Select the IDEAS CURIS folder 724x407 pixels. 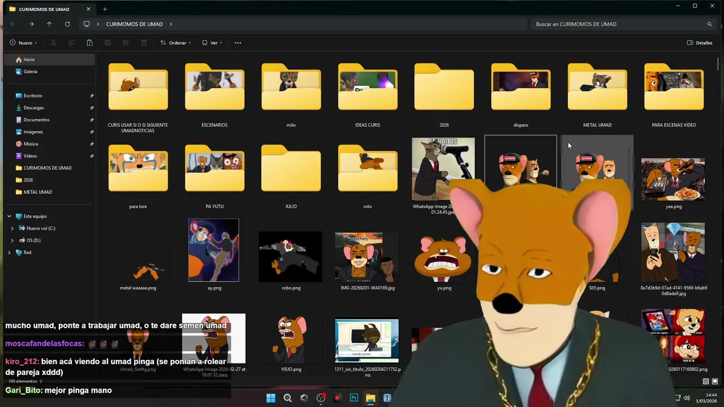coord(368,95)
